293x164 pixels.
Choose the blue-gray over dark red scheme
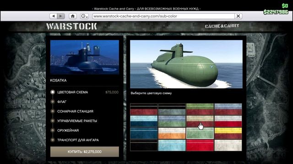228,109
